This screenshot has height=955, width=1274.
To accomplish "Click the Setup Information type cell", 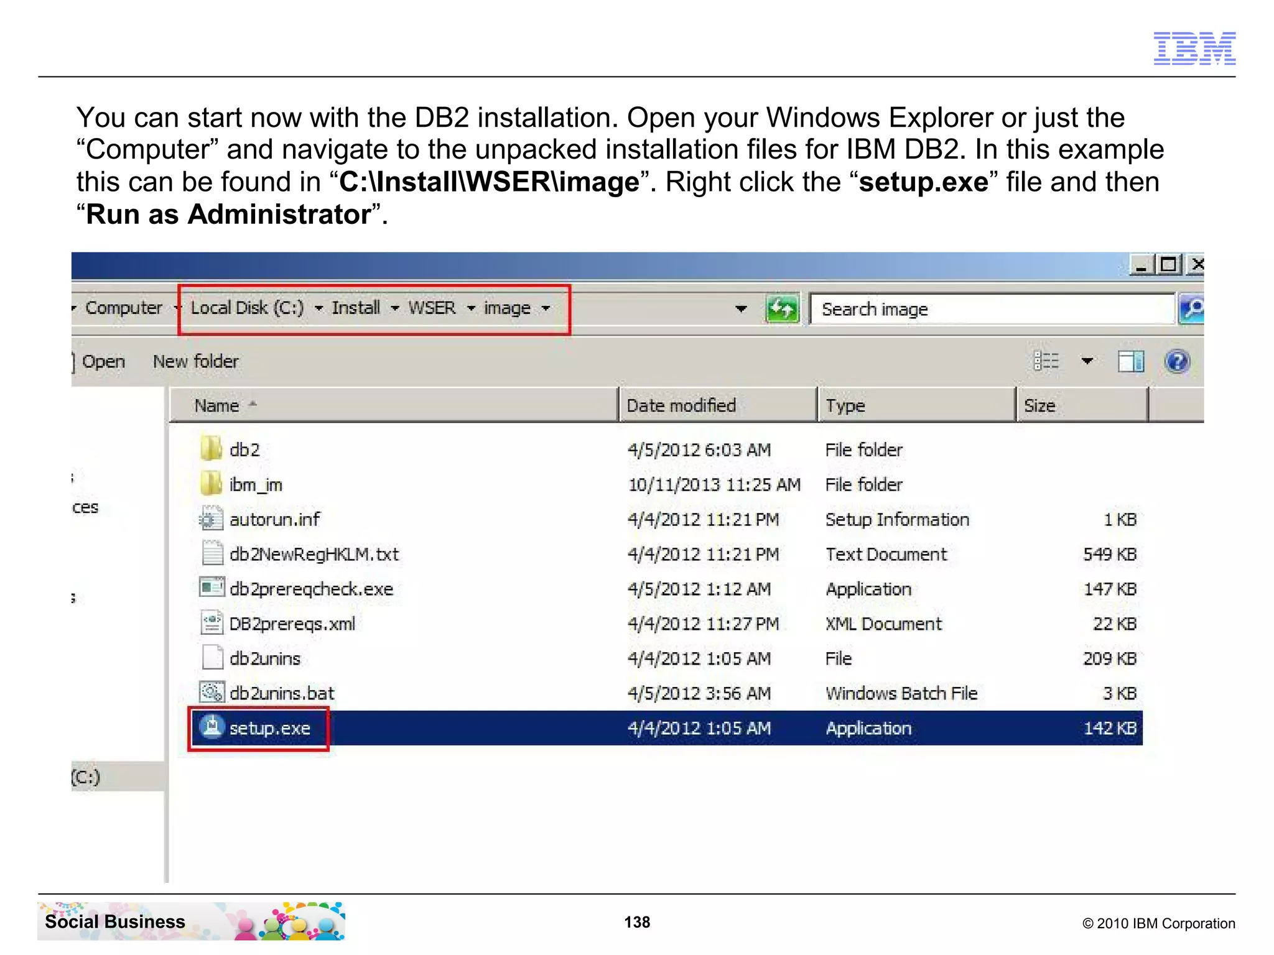I will (897, 519).
